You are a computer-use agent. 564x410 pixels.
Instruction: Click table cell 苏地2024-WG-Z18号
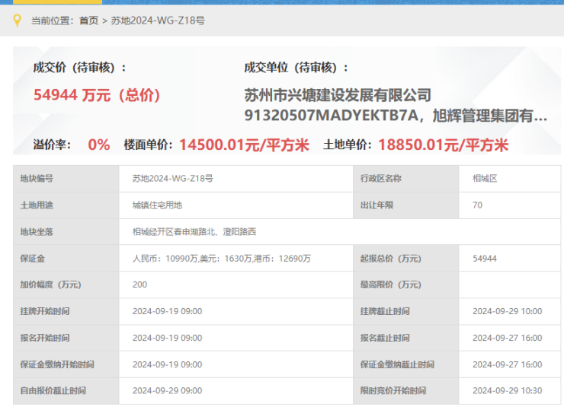click(x=236, y=179)
